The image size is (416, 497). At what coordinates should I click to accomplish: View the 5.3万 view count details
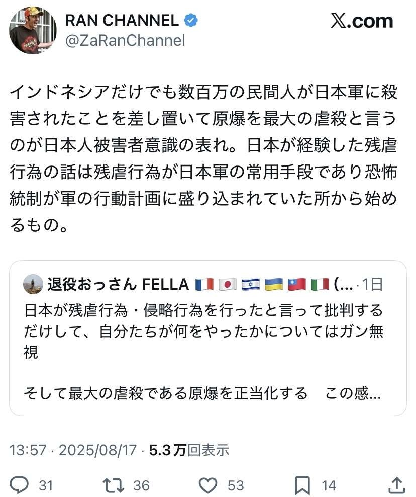[189, 450]
